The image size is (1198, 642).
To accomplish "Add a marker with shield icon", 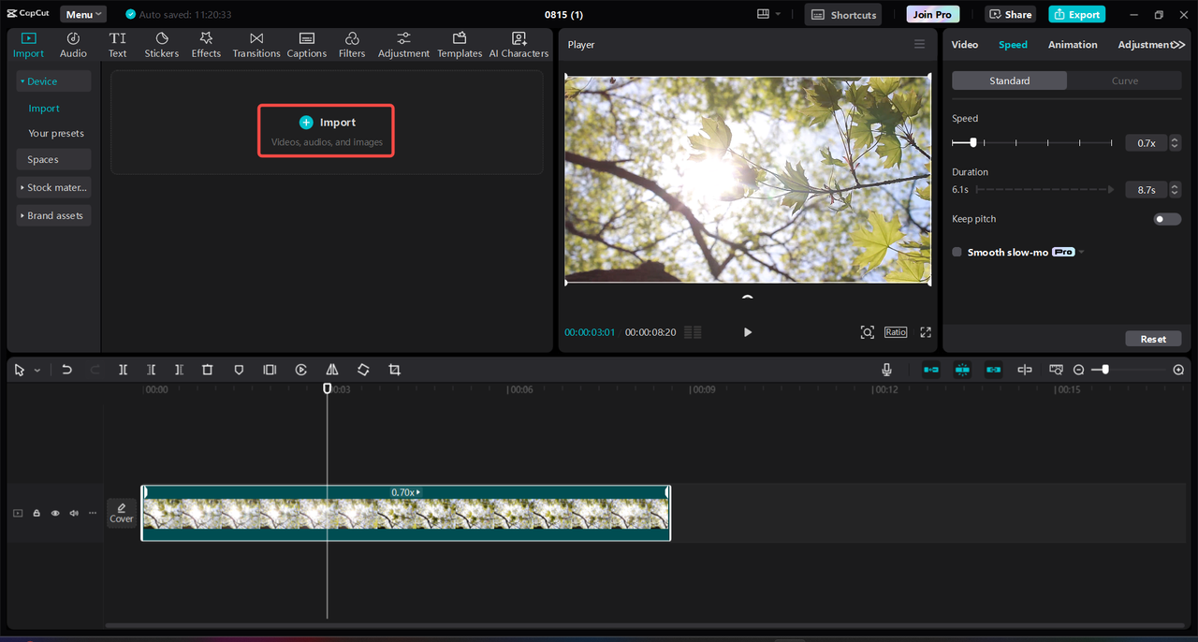I will tap(239, 370).
